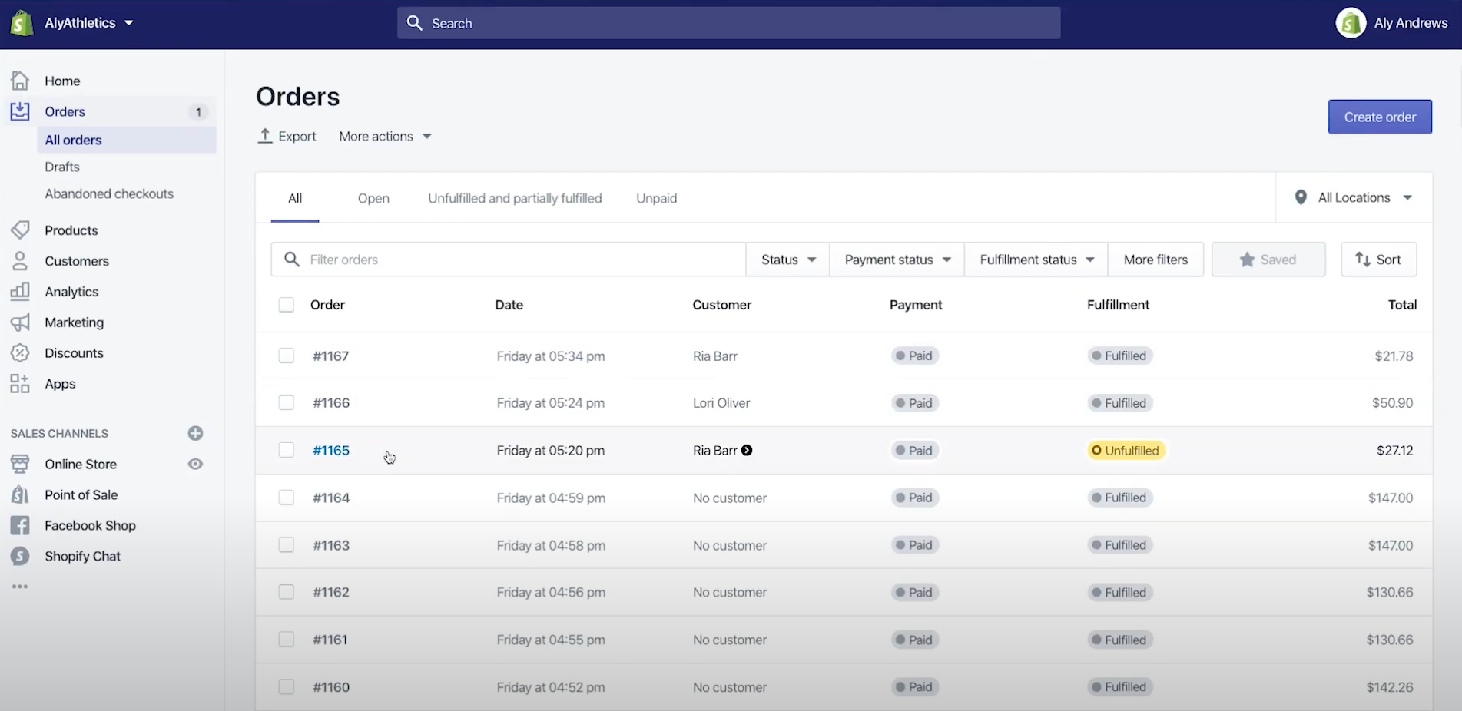Click the Export button label

tap(297, 136)
